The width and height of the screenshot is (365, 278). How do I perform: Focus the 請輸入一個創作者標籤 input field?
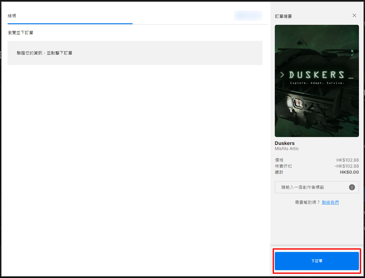[x=317, y=187]
